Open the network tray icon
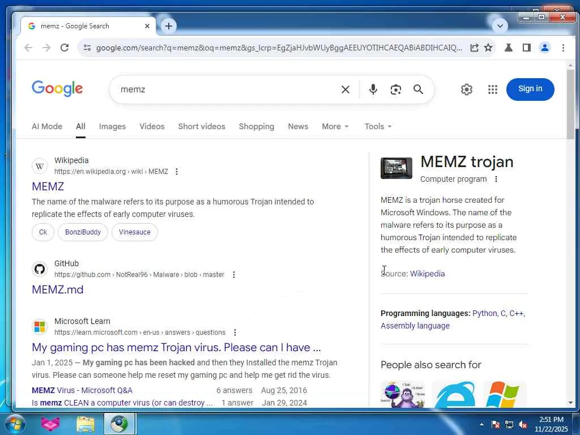580x435 pixels. pyautogui.click(x=509, y=425)
